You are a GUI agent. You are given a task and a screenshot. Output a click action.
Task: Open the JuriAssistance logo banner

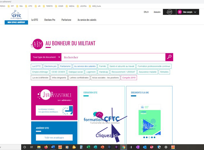click(55, 95)
